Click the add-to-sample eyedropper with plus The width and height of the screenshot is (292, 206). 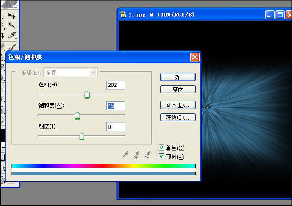point(136,155)
